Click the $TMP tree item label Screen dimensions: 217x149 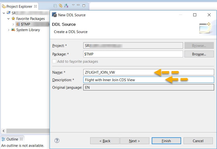click(26, 24)
